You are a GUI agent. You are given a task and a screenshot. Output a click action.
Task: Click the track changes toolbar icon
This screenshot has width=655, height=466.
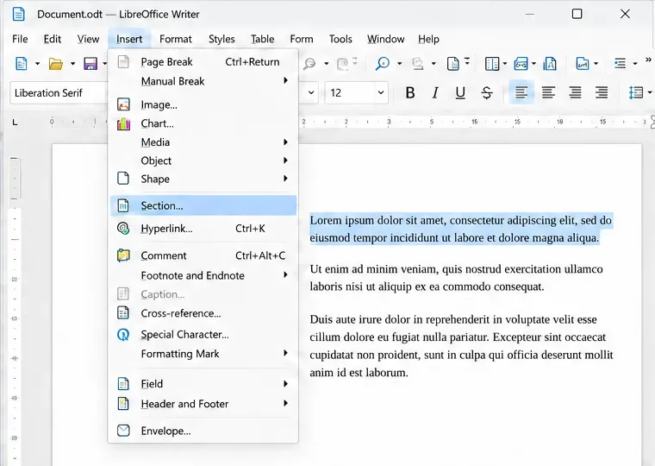pos(417,64)
